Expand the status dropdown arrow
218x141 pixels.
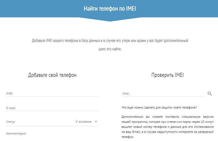click(x=96, y=121)
